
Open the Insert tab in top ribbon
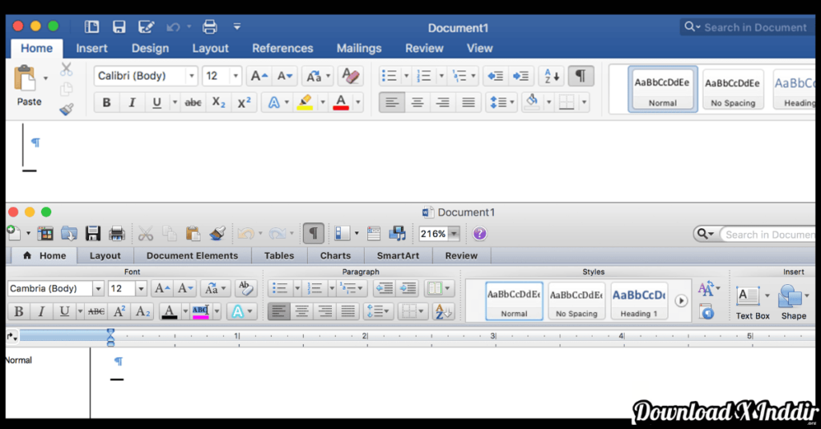click(x=91, y=48)
